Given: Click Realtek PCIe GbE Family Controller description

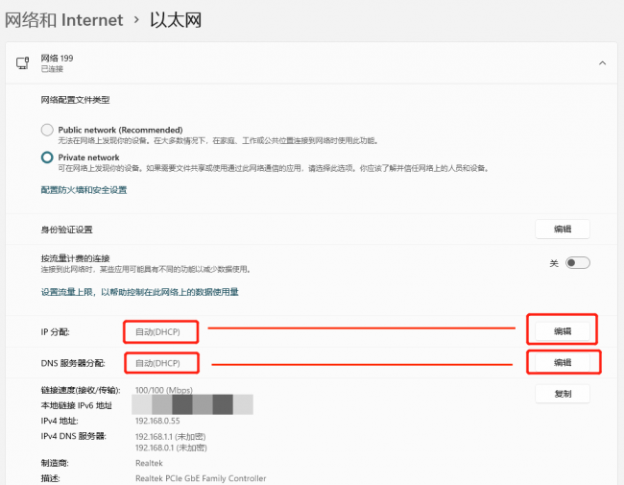Looking at the screenshot, I should coord(201,478).
